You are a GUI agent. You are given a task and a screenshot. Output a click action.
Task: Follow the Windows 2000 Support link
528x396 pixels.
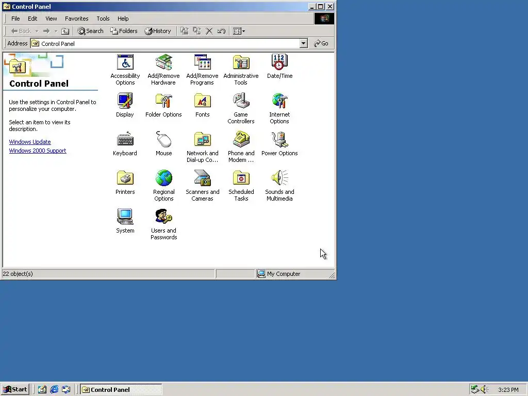pos(37,151)
